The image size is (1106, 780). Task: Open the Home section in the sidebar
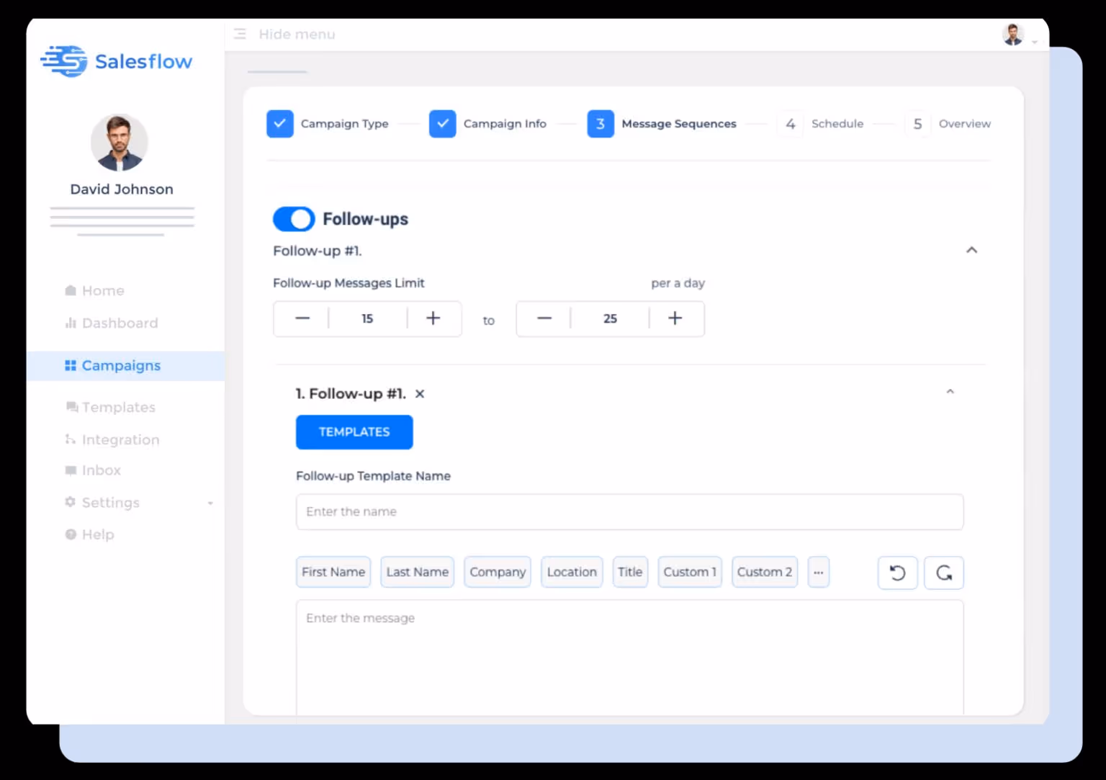click(103, 290)
